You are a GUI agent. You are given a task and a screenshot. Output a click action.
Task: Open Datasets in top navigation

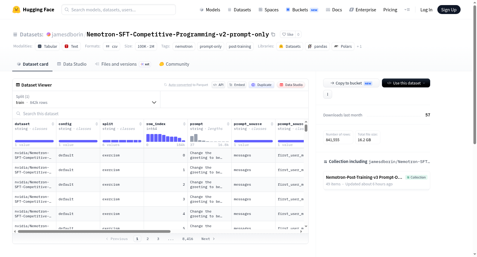[239, 10]
